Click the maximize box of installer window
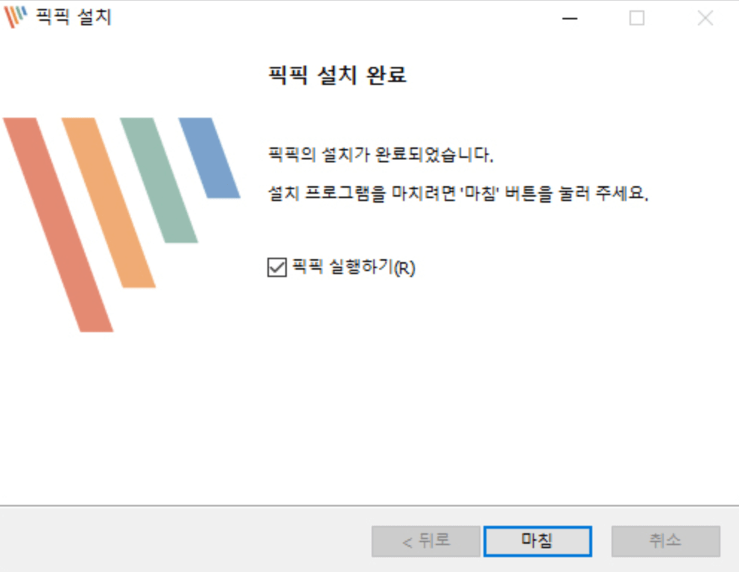The height and width of the screenshot is (572, 739). [637, 19]
